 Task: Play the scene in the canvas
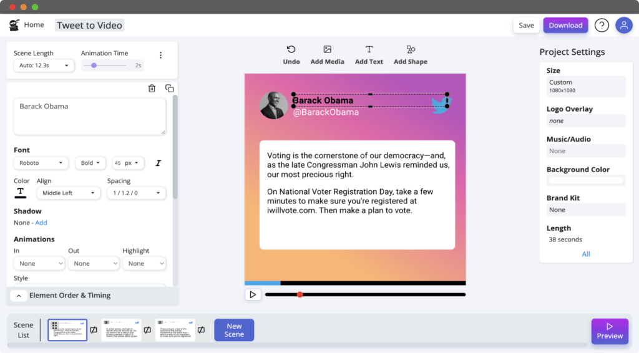(x=253, y=294)
